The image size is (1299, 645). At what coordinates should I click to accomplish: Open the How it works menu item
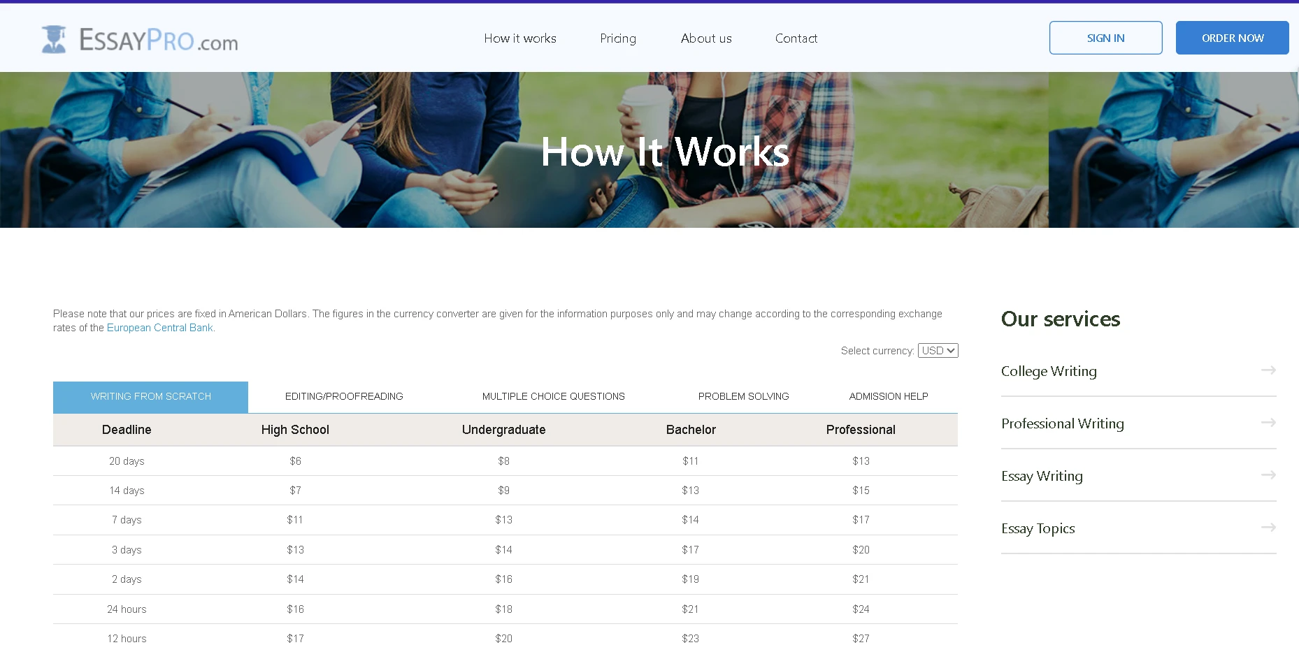click(519, 38)
